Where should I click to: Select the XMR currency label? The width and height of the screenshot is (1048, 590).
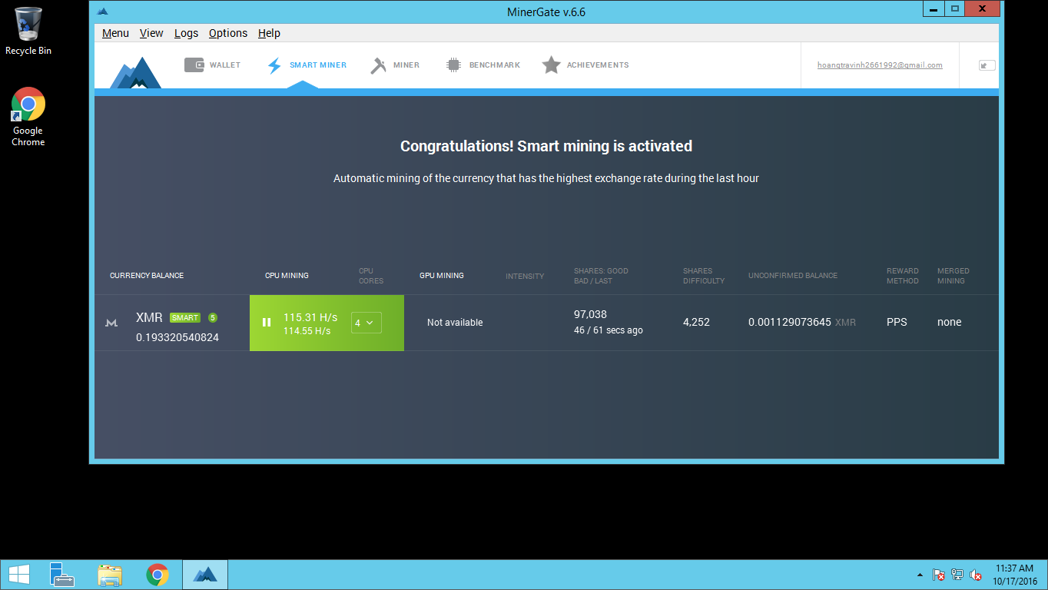point(149,317)
